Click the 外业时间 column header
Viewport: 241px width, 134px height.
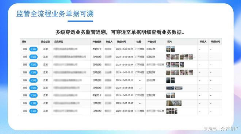click(121, 42)
